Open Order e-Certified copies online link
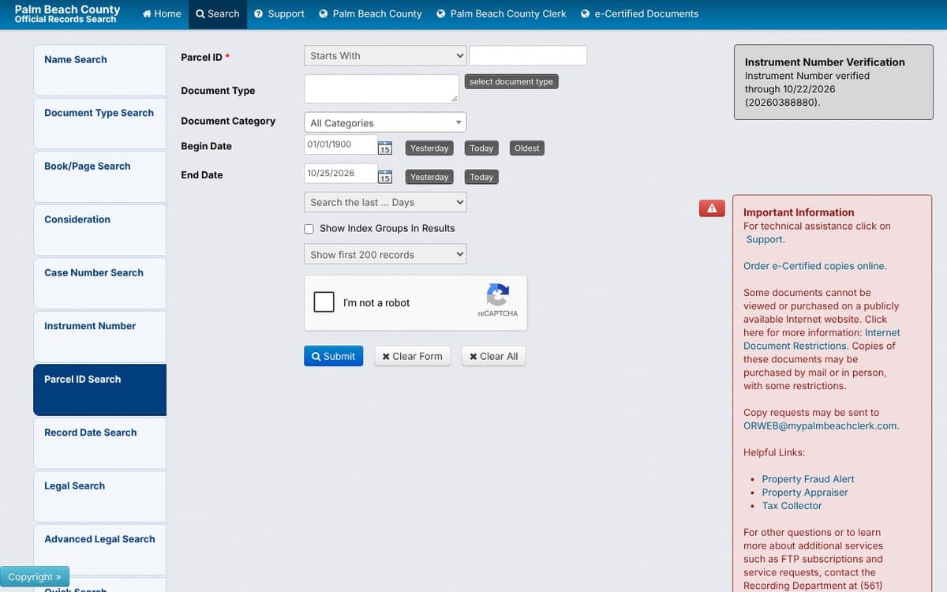Image resolution: width=947 pixels, height=592 pixels. (815, 266)
